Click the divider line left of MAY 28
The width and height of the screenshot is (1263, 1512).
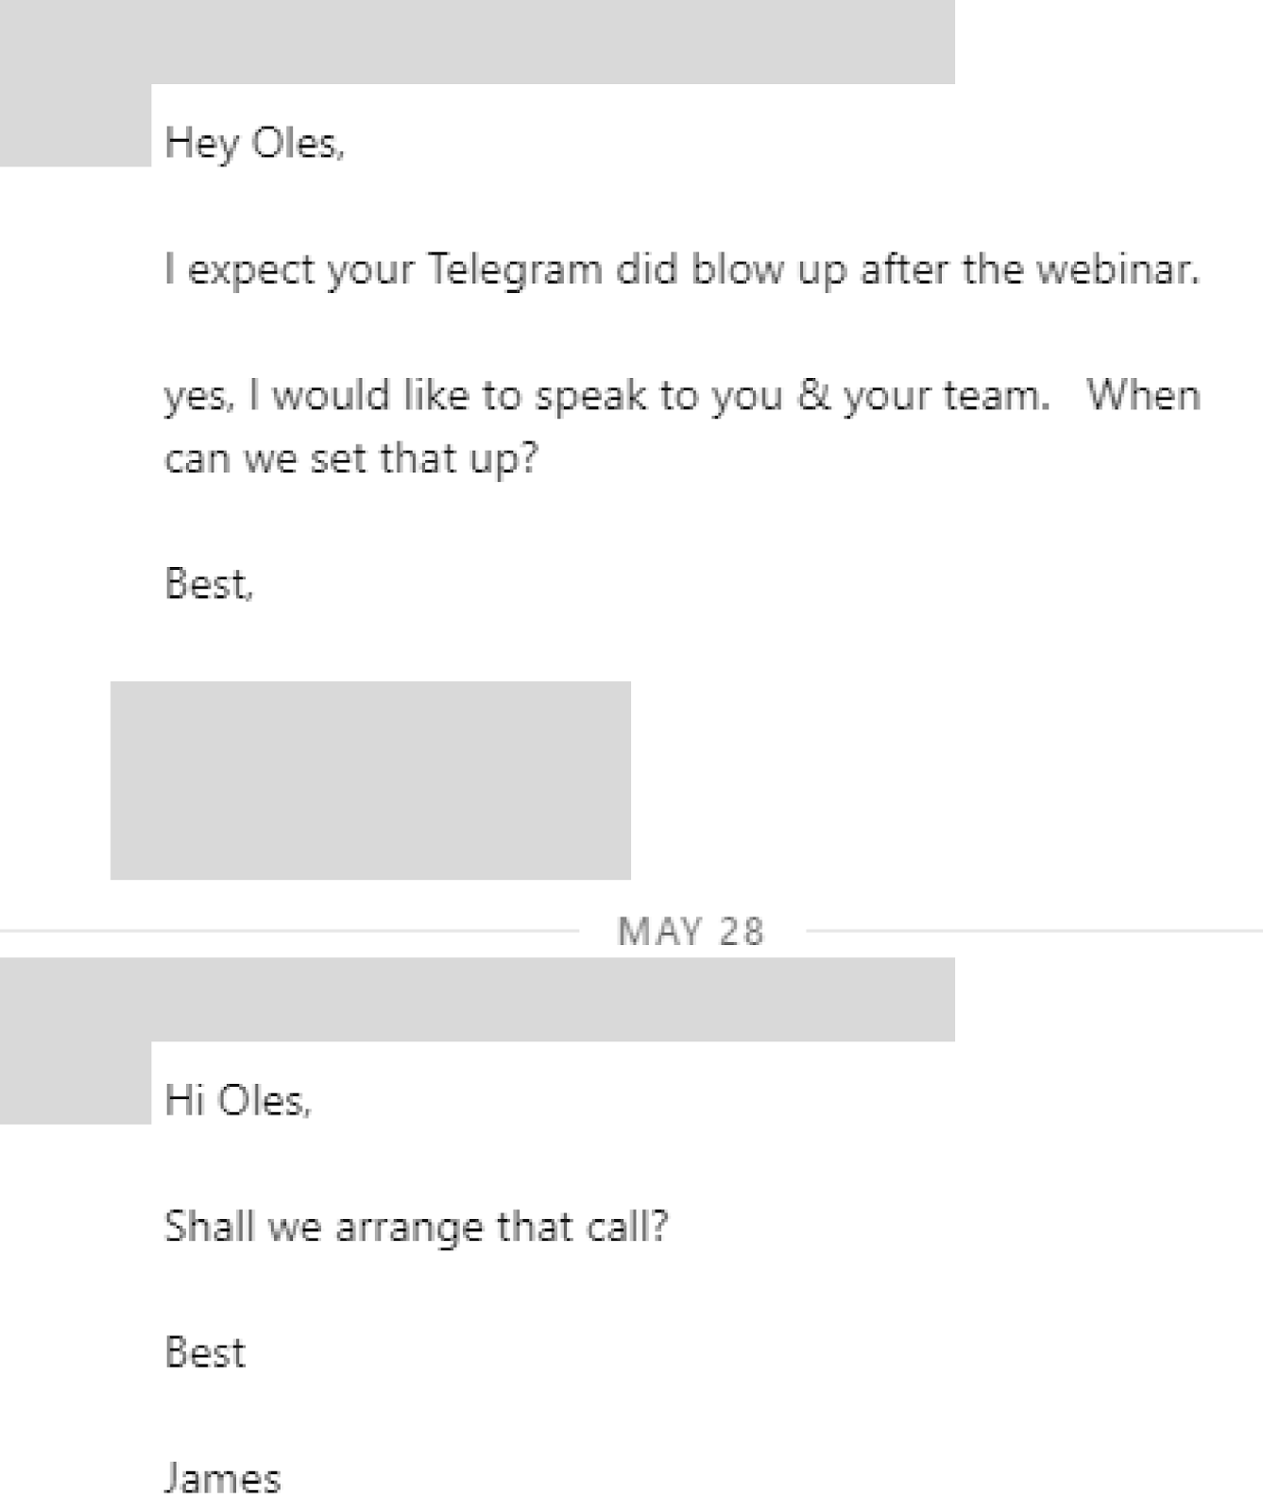click(x=289, y=931)
